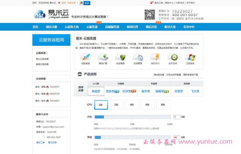This screenshot has height=154, width=241.
Task: Open 解决方案 in the navigation bar
Action: click(170, 27)
